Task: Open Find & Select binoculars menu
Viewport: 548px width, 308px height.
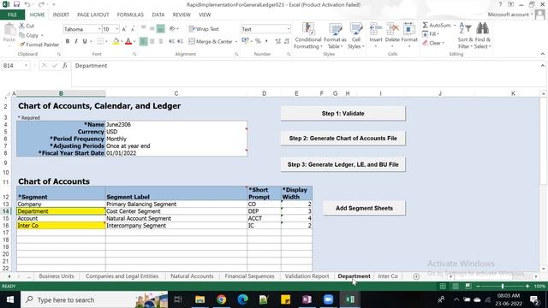Action: (x=482, y=36)
